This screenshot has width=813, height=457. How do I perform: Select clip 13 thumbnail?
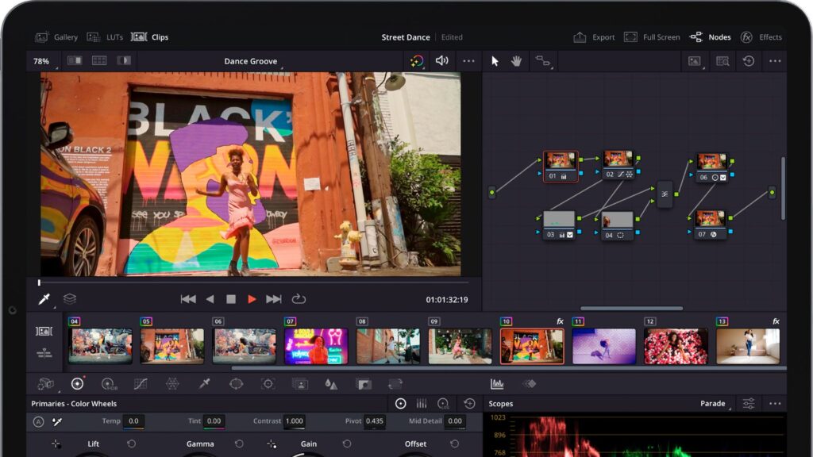point(748,346)
